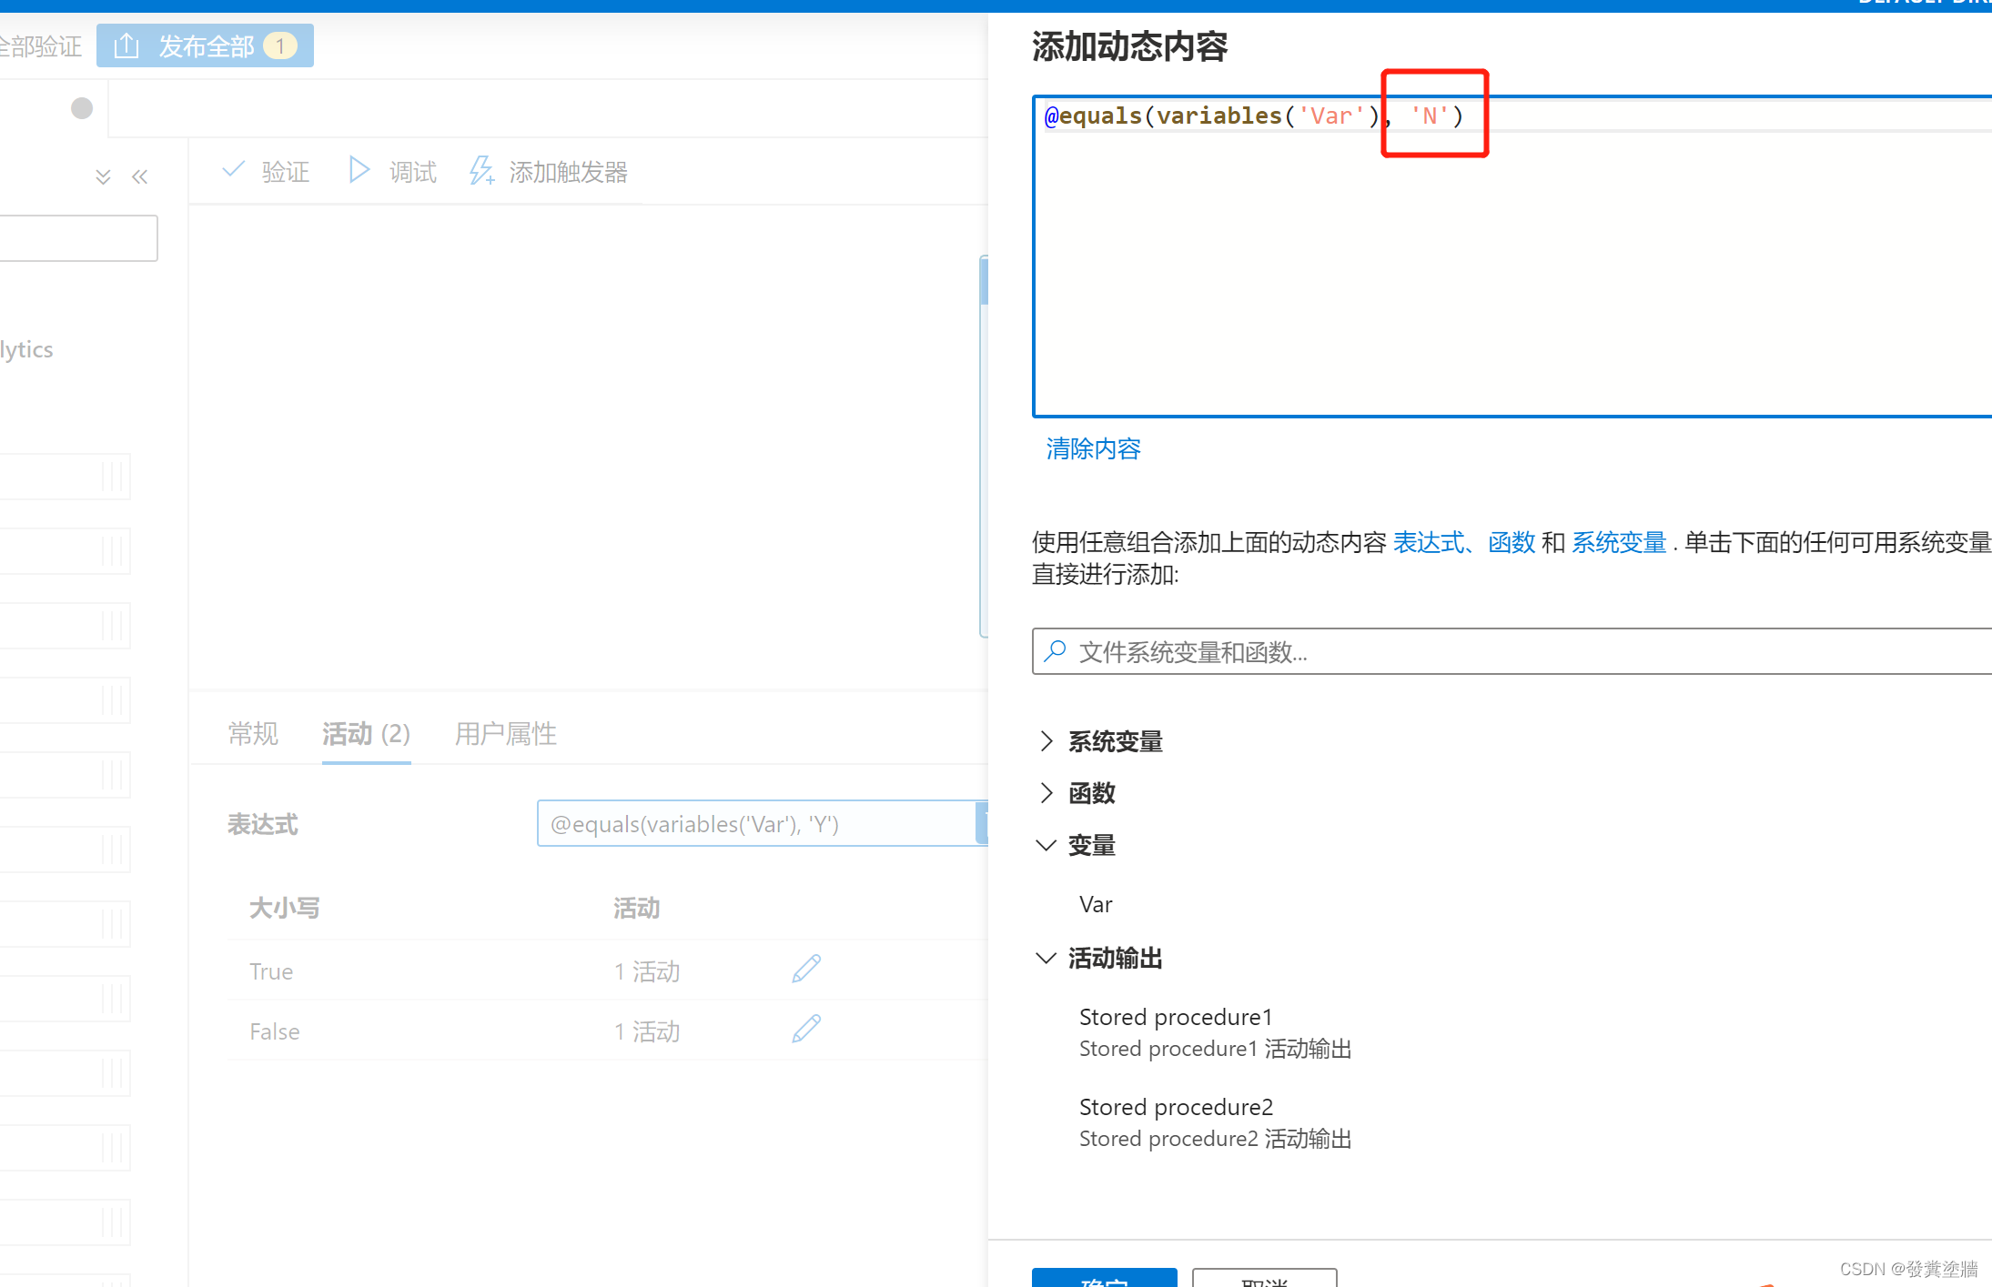Click the left panel search input box

tap(78, 238)
